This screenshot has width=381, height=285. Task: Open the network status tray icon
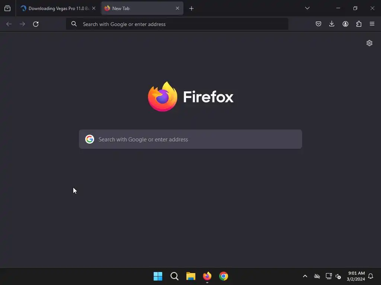[x=329, y=276]
